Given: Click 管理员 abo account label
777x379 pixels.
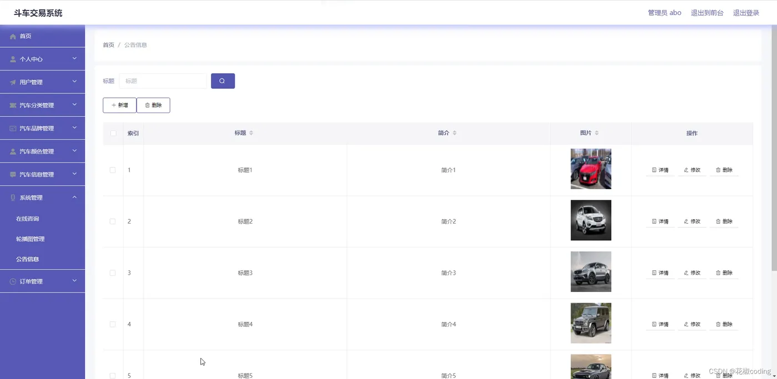Looking at the screenshot, I should [x=664, y=13].
